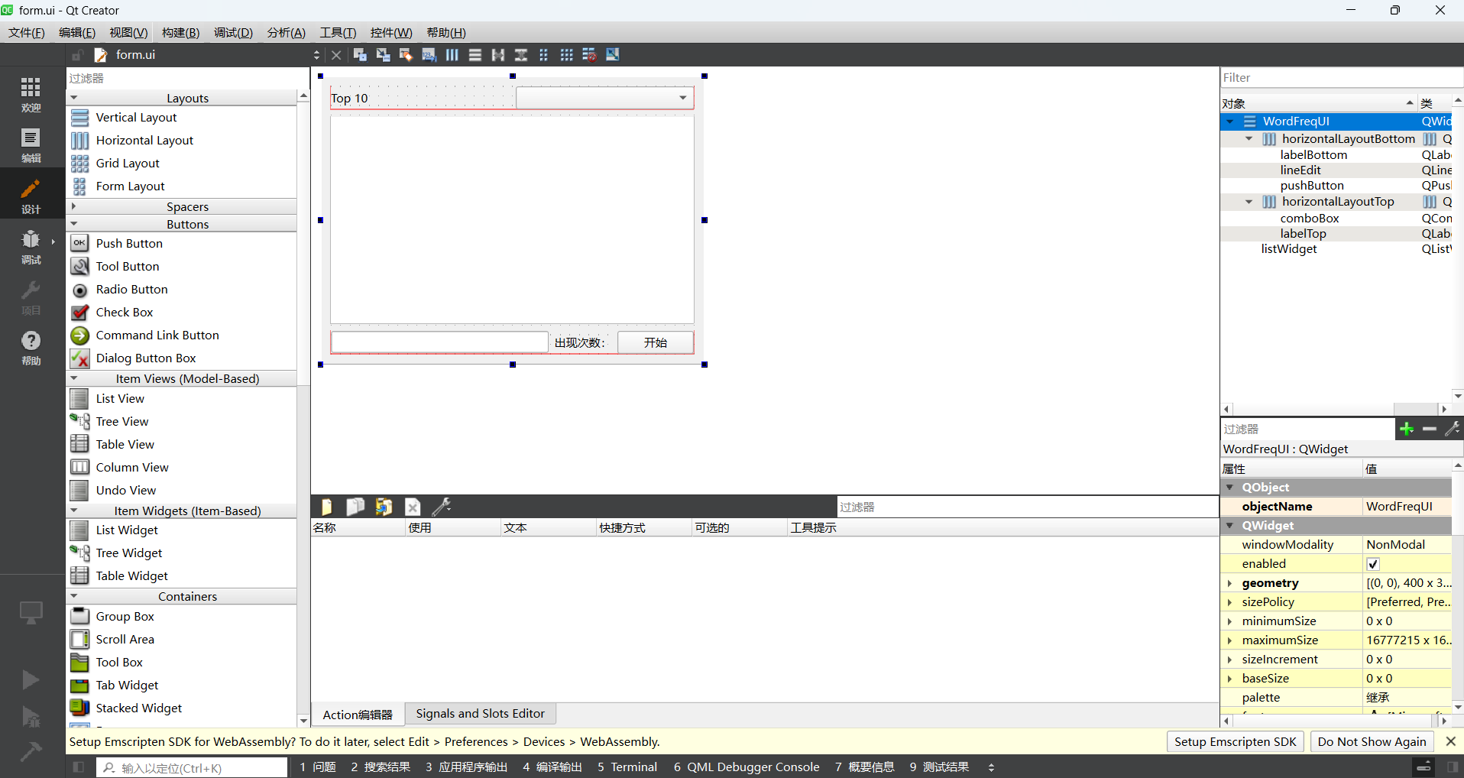Collapse horizontalLayoutBottom tree node
The width and height of the screenshot is (1464, 778).
(x=1249, y=139)
